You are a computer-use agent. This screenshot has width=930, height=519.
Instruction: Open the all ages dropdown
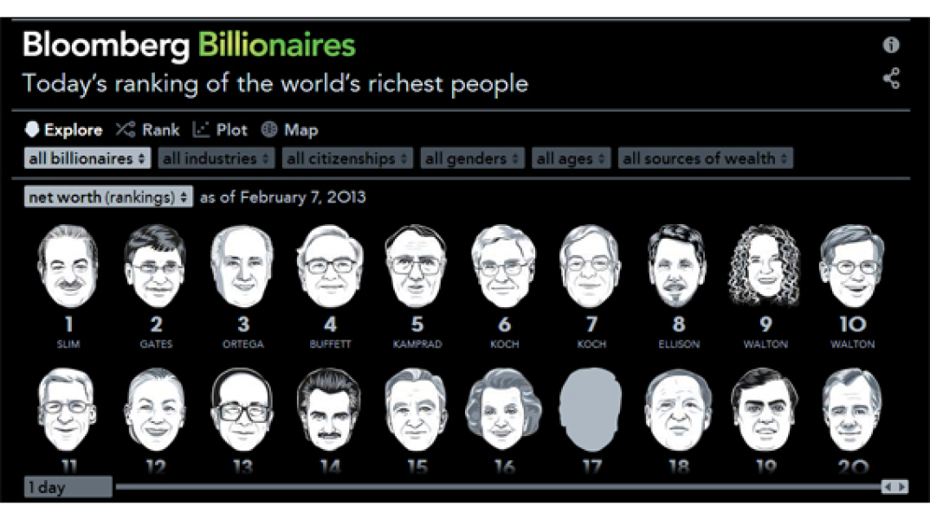pyautogui.click(x=572, y=158)
